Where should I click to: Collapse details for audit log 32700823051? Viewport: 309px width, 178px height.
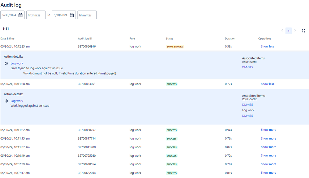pos(267,84)
